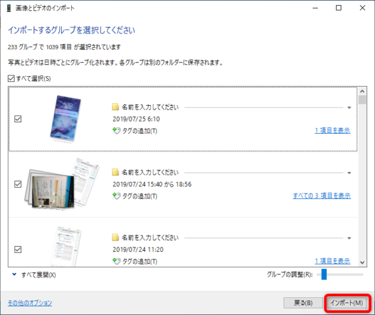Click the folder icon of the 2019/07/24 11:20 group
Image resolution: width=375 pixels, height=315 pixels.
(x=116, y=238)
